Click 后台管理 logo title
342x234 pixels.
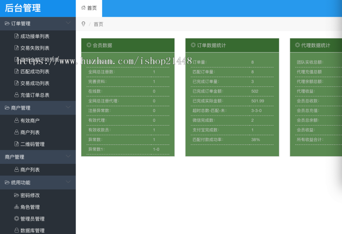[23, 8]
